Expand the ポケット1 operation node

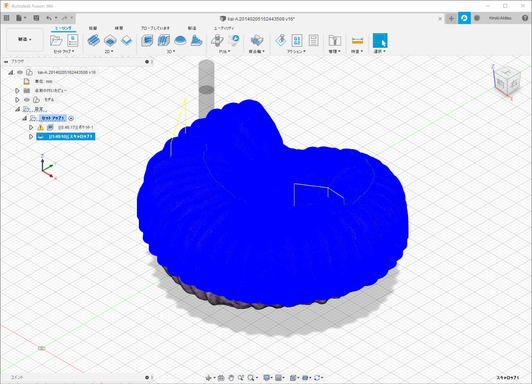click(31, 127)
